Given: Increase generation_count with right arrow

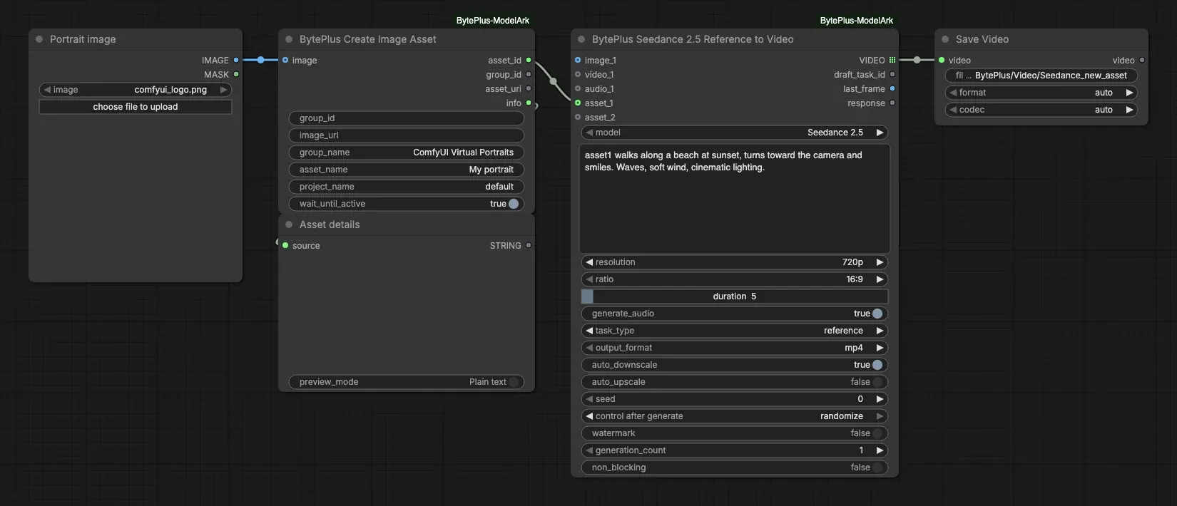Looking at the screenshot, I should pyautogui.click(x=880, y=450).
